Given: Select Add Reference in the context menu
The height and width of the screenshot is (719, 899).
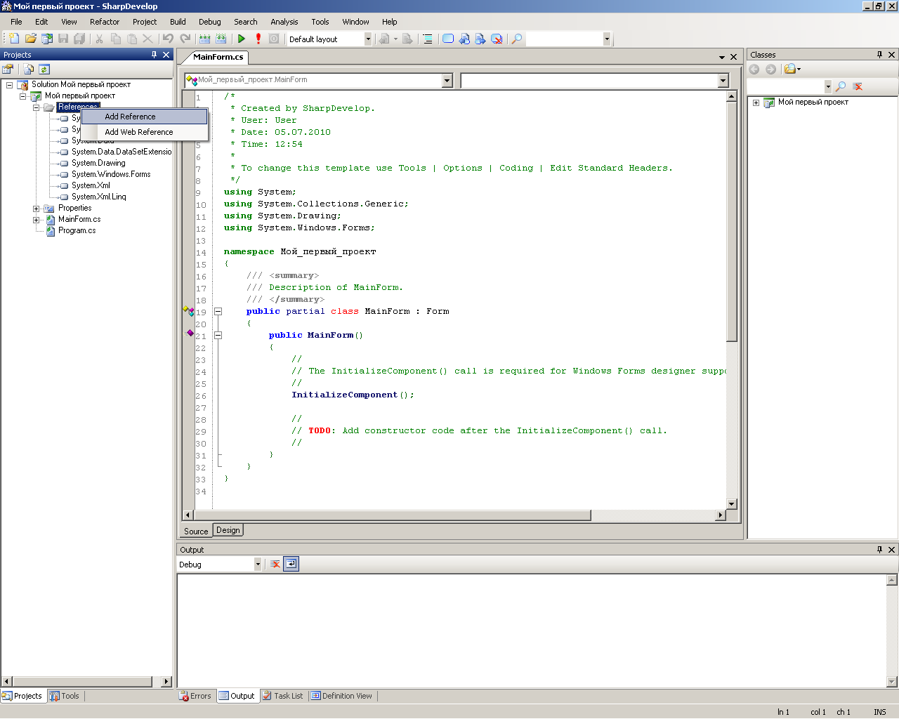Looking at the screenshot, I should click(130, 117).
